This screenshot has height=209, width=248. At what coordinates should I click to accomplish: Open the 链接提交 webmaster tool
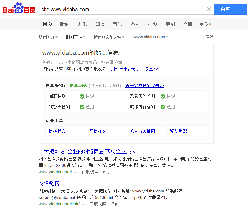pos(57,131)
